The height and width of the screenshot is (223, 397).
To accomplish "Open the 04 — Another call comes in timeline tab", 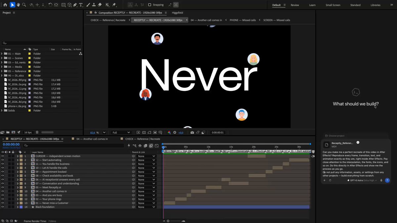I will click(92, 139).
